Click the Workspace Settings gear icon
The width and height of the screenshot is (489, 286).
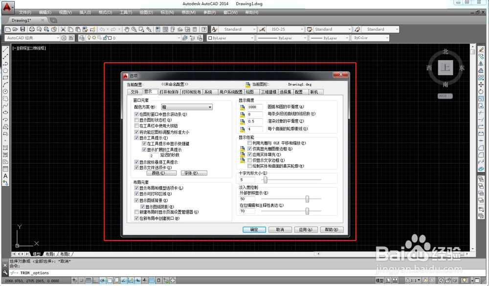tap(64, 38)
